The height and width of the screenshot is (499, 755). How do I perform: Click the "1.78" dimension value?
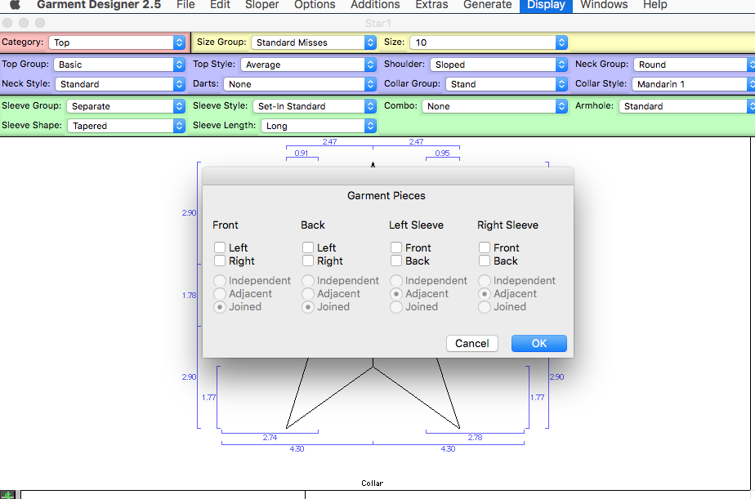(x=190, y=296)
